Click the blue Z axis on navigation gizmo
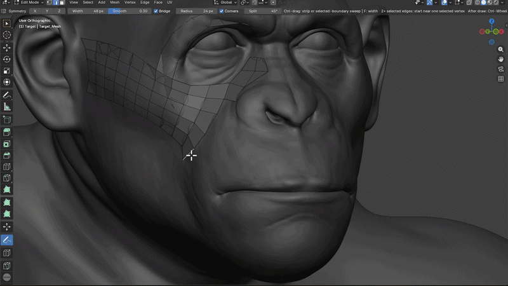Screen dimensions: 508x286 491,21
